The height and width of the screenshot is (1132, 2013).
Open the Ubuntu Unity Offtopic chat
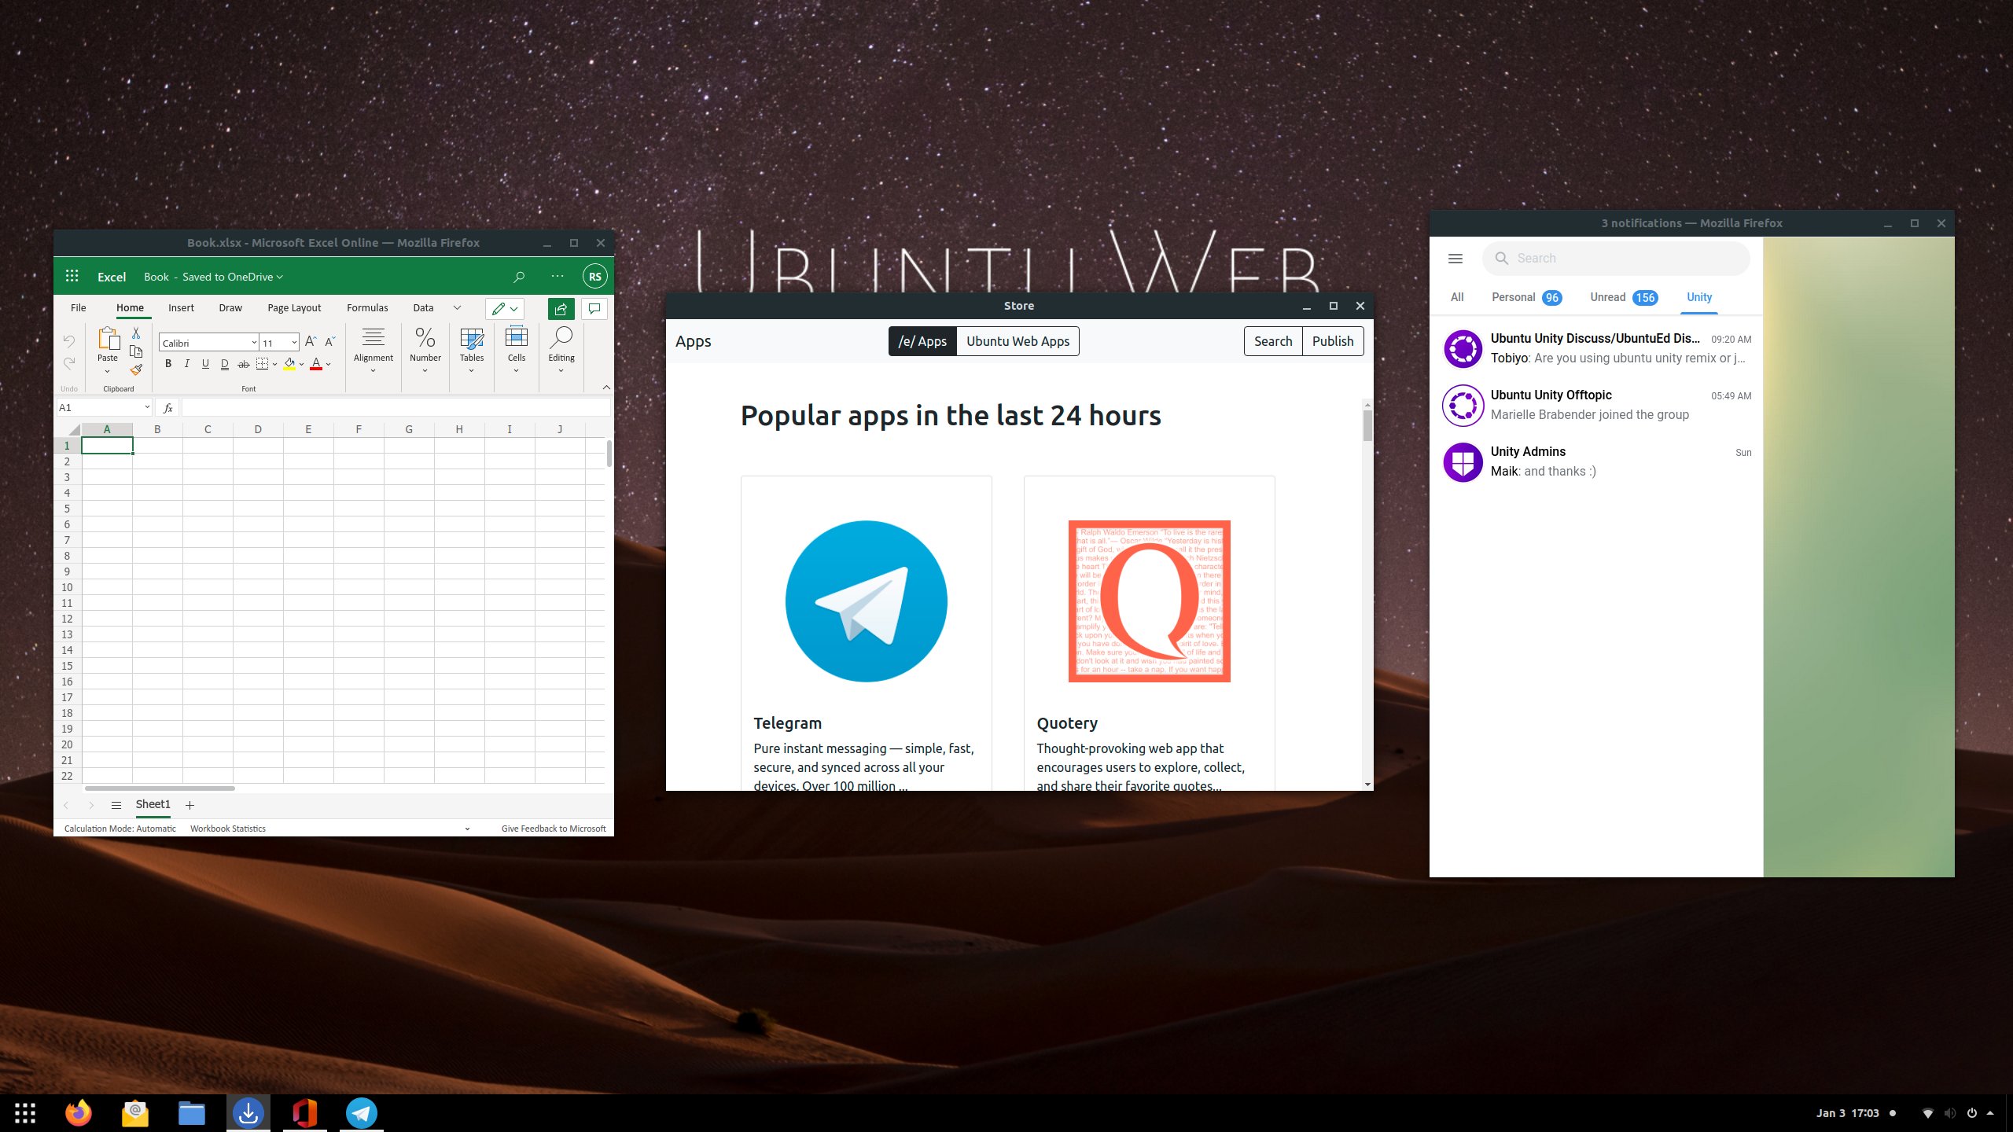1596,405
